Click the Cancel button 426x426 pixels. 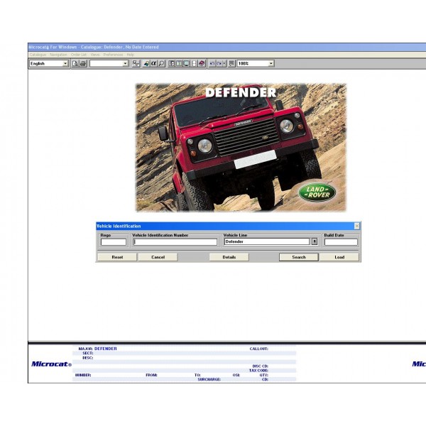[158, 257]
